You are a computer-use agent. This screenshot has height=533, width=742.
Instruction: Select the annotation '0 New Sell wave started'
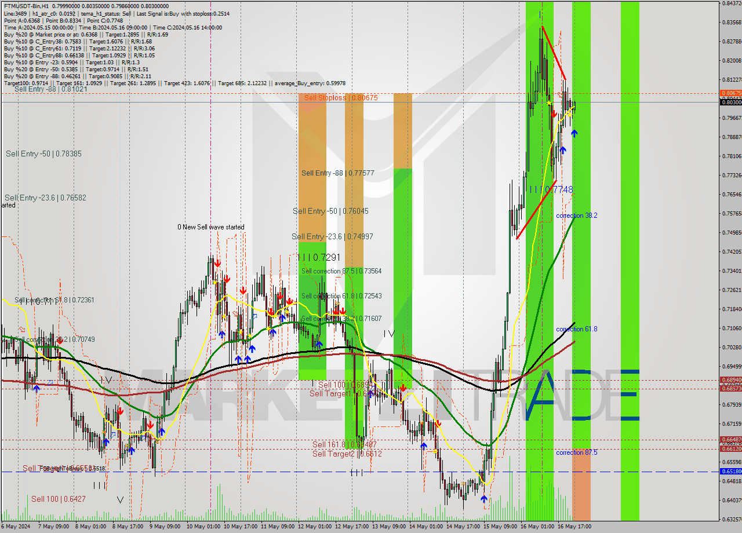click(211, 227)
